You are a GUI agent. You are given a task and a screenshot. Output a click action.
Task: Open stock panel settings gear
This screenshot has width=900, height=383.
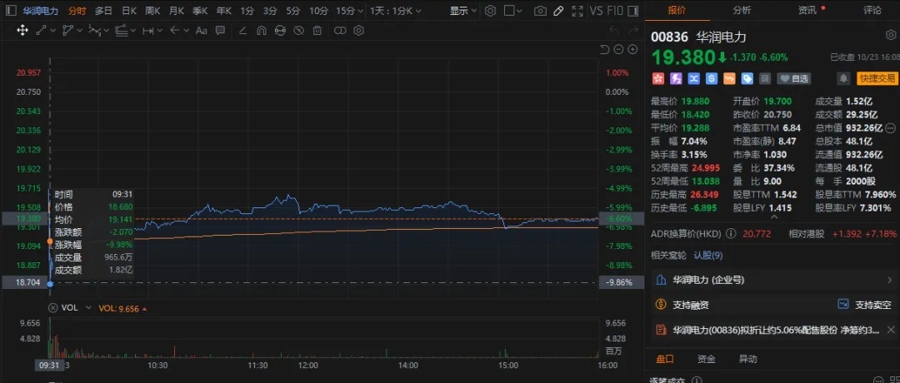890,36
